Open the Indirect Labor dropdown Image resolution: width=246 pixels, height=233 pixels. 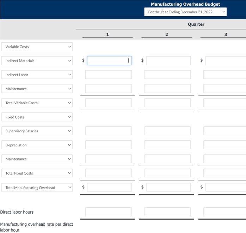[x=37, y=75]
